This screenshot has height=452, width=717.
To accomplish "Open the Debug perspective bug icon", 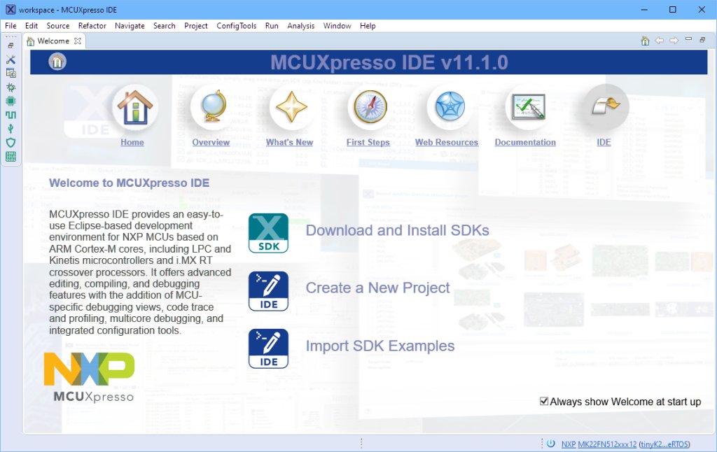I will click(11, 87).
